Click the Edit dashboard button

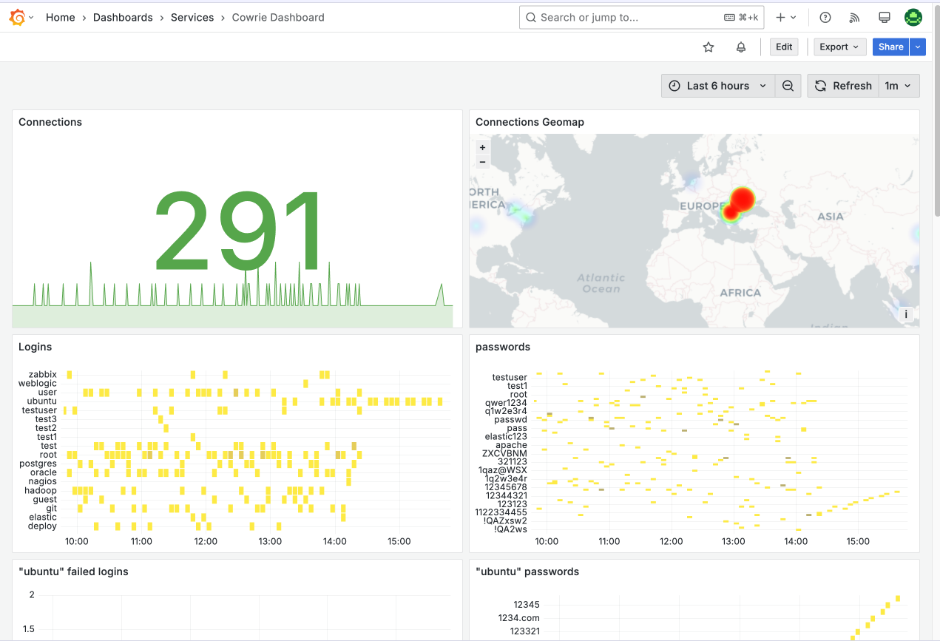(785, 47)
